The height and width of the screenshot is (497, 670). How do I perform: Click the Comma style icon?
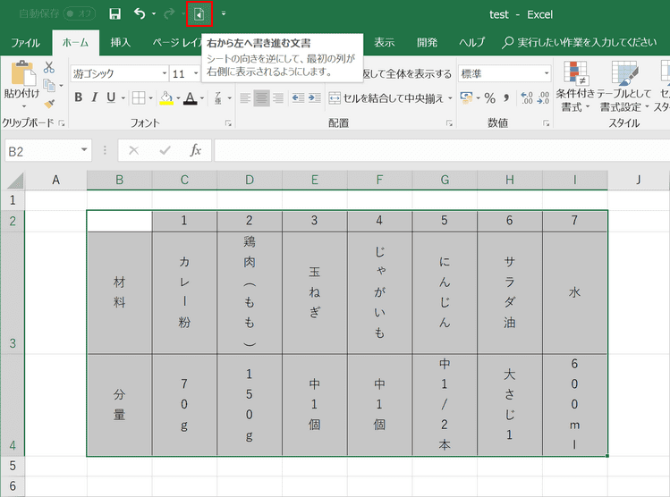point(506,98)
